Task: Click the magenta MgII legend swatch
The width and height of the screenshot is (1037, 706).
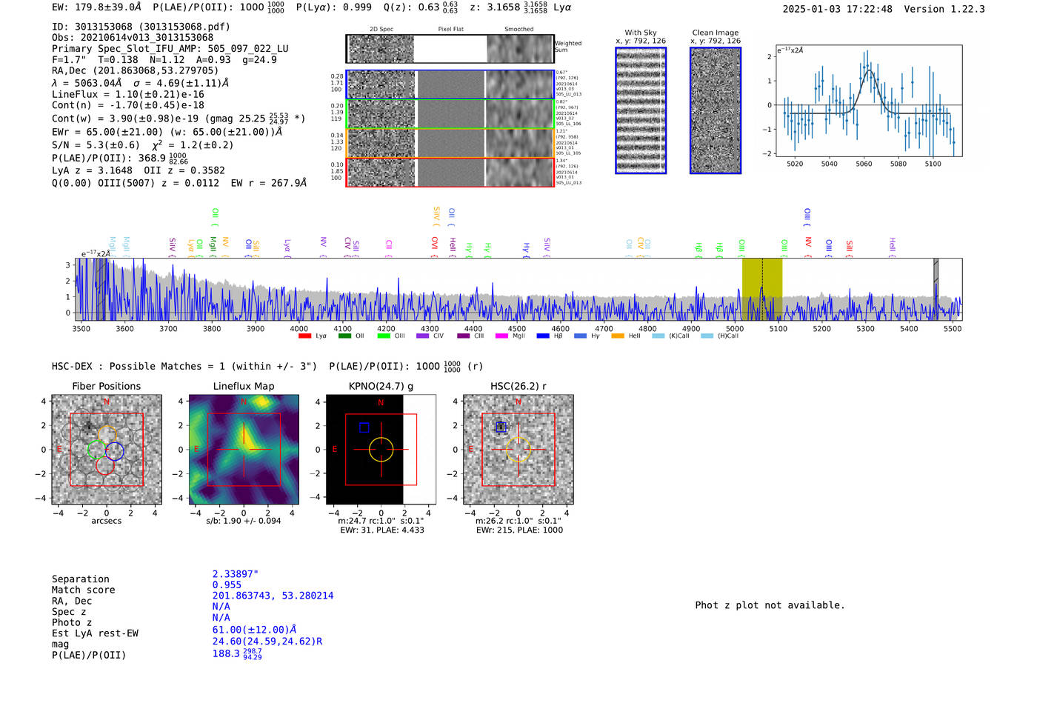Action: (x=501, y=336)
